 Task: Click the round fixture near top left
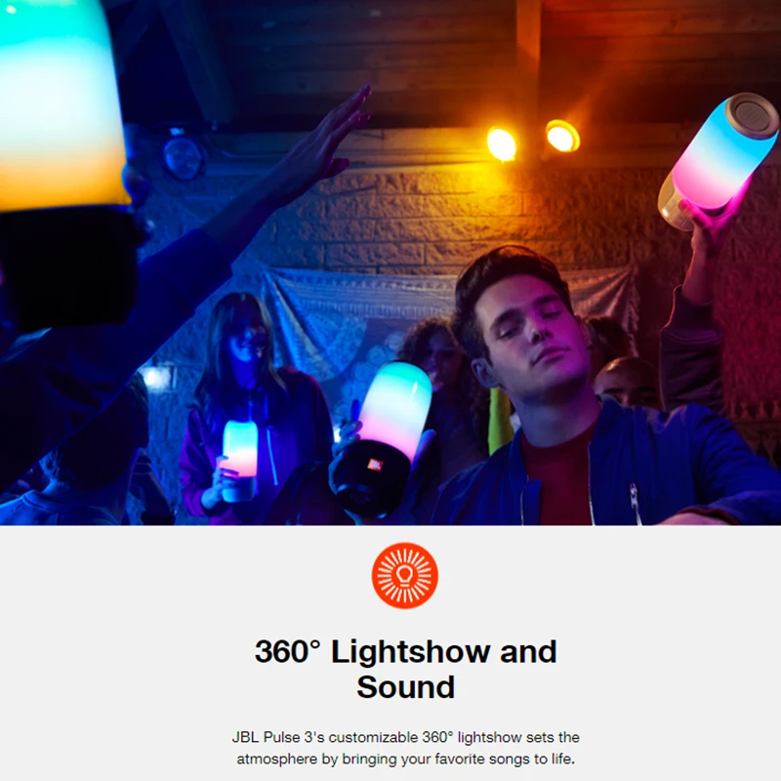click(183, 156)
